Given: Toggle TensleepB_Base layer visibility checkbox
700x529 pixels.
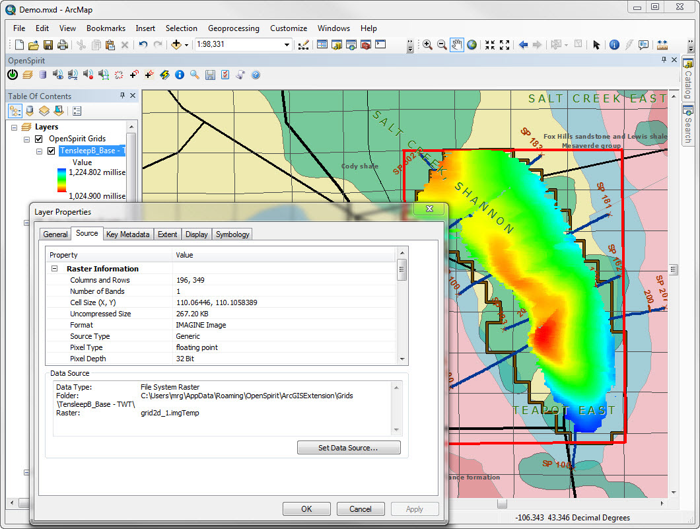Looking at the screenshot, I should pos(52,151).
